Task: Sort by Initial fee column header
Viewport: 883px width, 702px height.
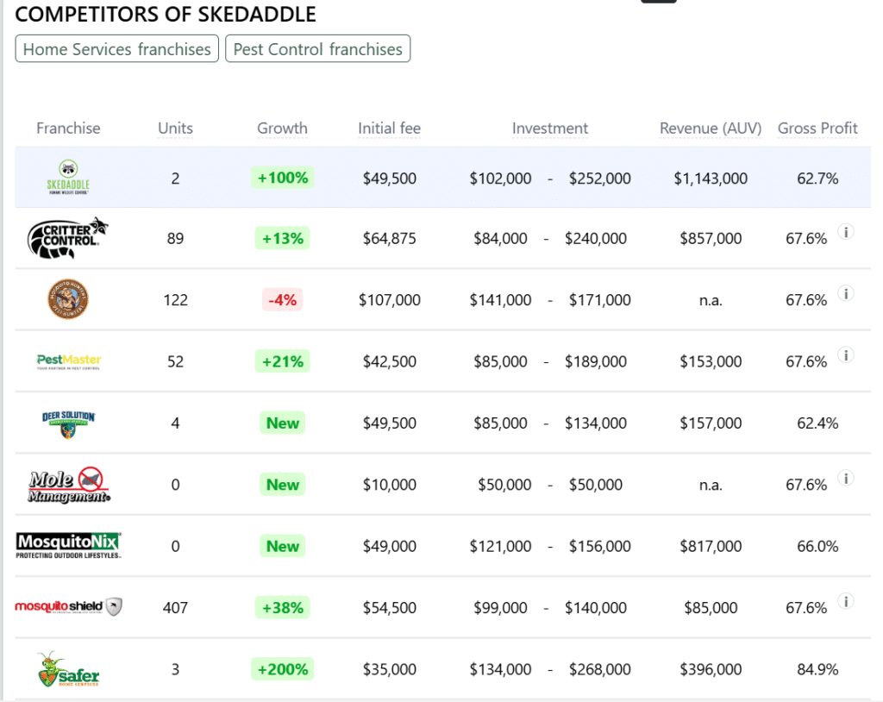Action: point(389,128)
